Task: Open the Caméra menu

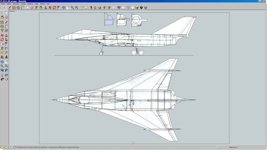Action: click(x=23, y=4)
